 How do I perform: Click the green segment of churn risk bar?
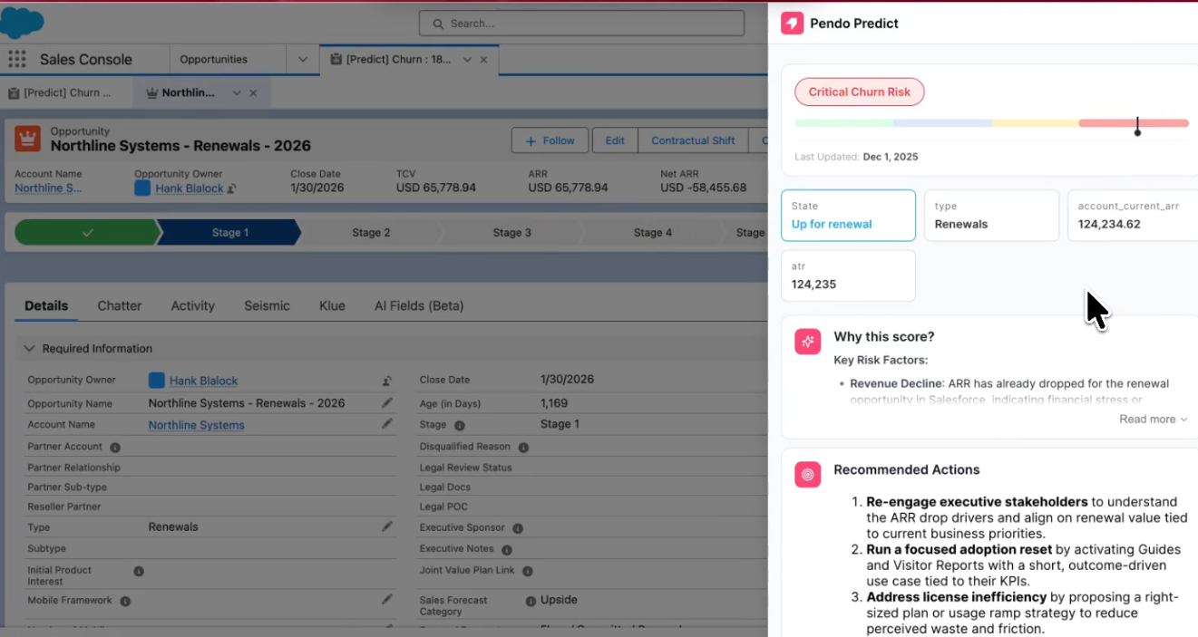844,123
